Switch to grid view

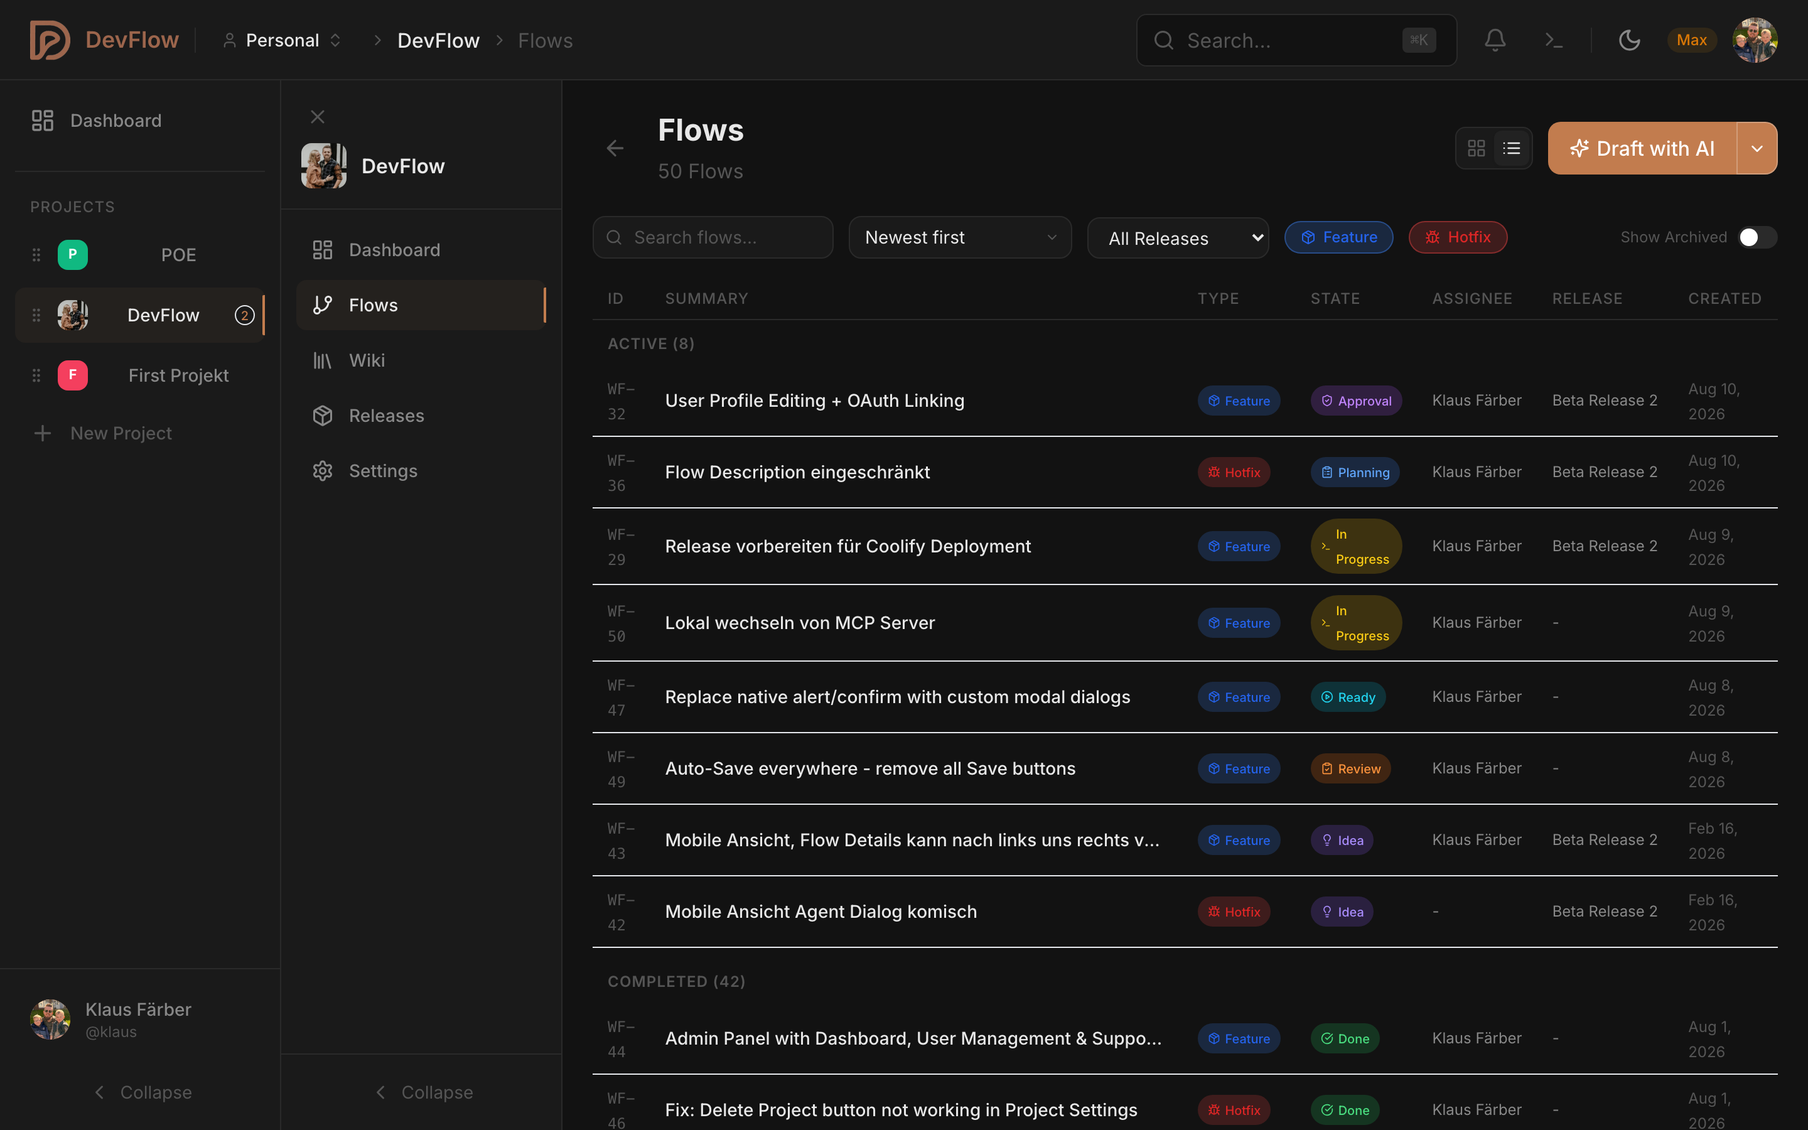[1477, 148]
